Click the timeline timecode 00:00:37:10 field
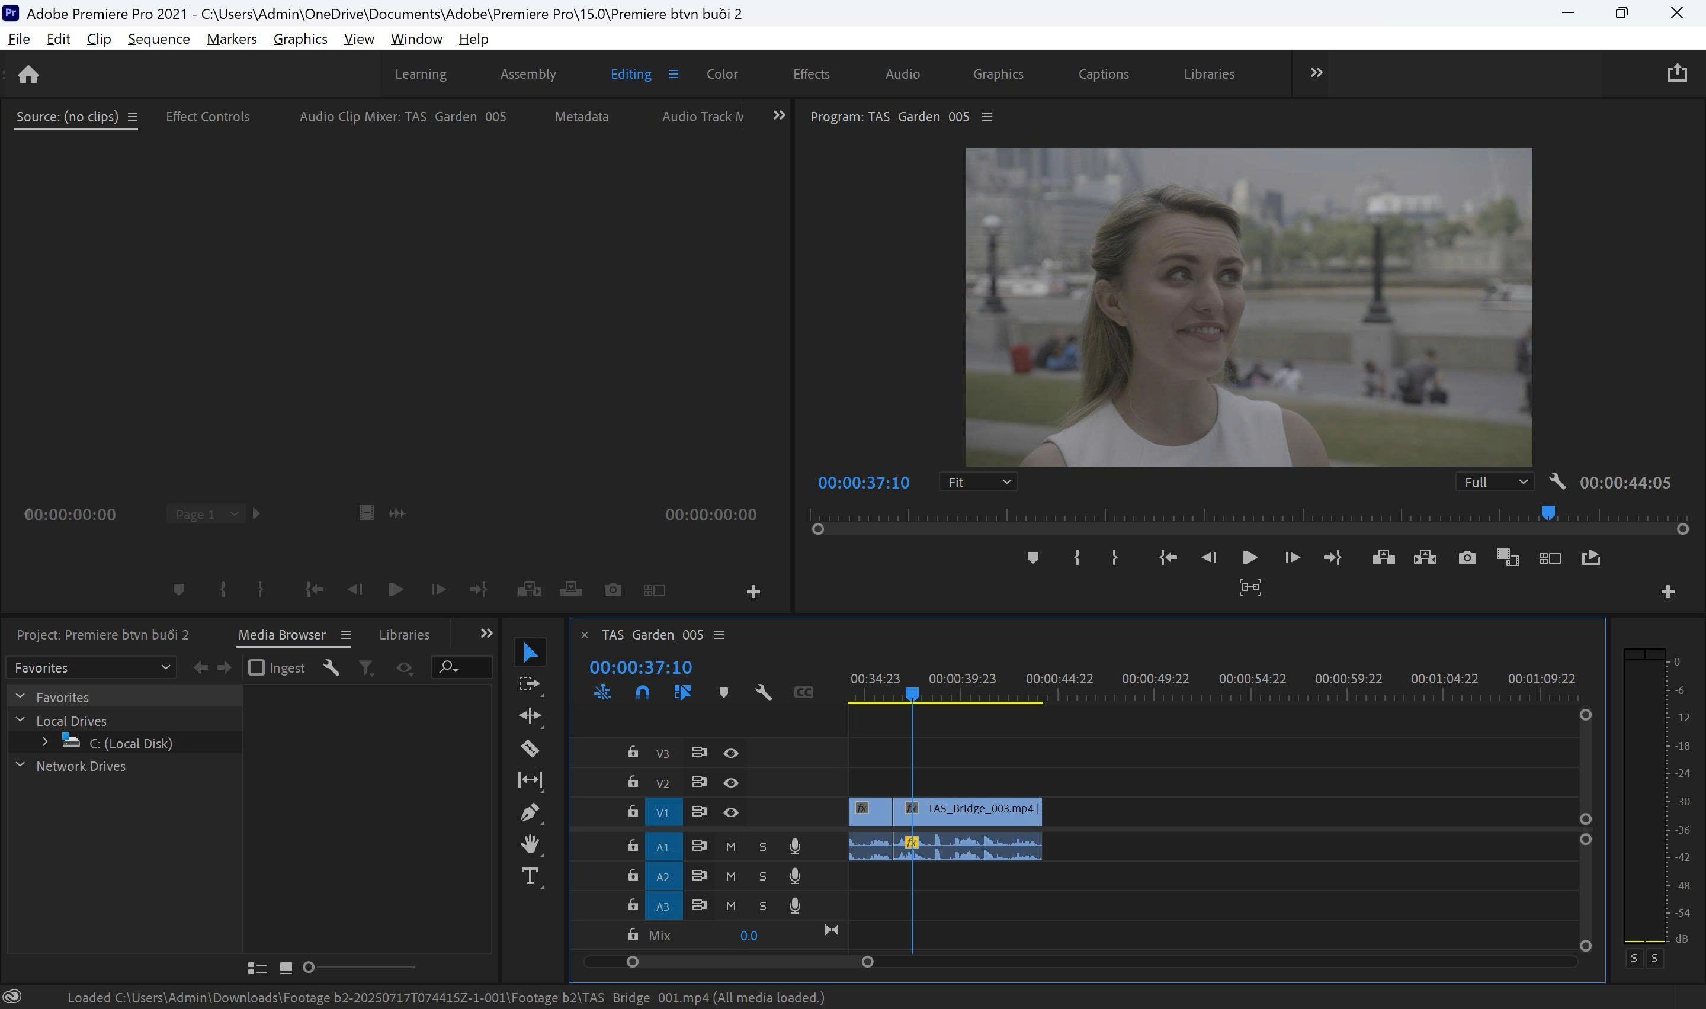This screenshot has height=1009, width=1706. (640, 667)
